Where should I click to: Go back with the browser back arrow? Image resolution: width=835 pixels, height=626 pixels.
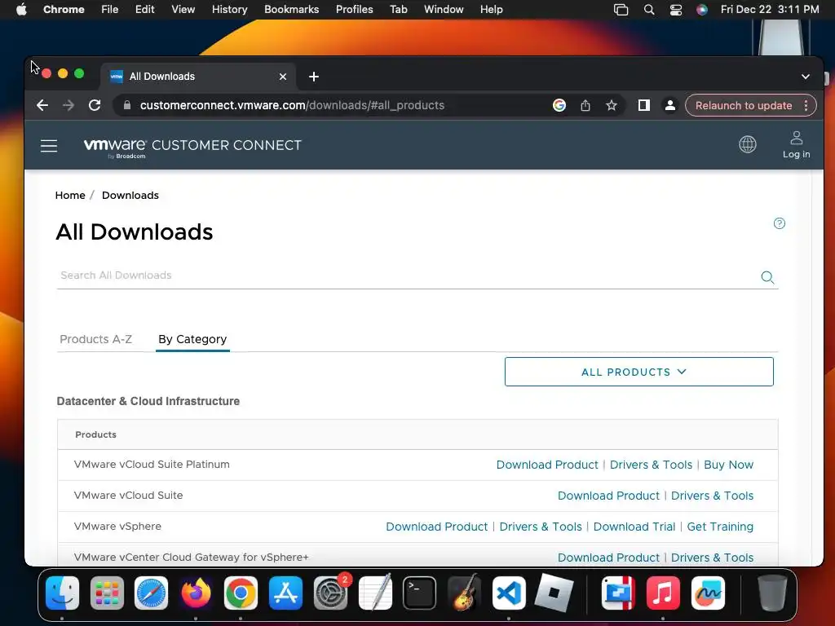point(42,105)
